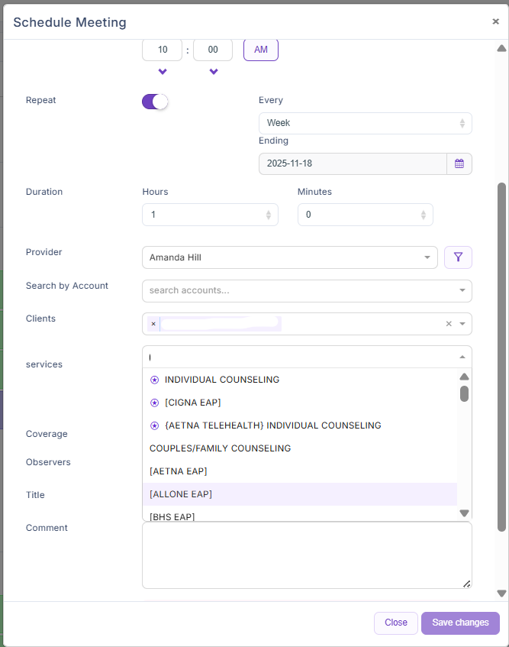Select INDIVIDUAL COUNSELING service option
This screenshot has height=647, width=509.
221,380
